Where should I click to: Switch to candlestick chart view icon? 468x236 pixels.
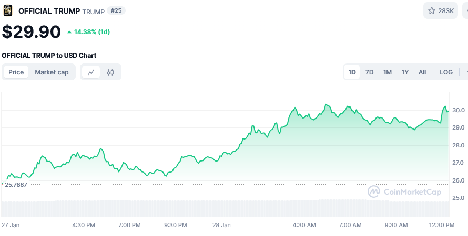tap(110, 72)
